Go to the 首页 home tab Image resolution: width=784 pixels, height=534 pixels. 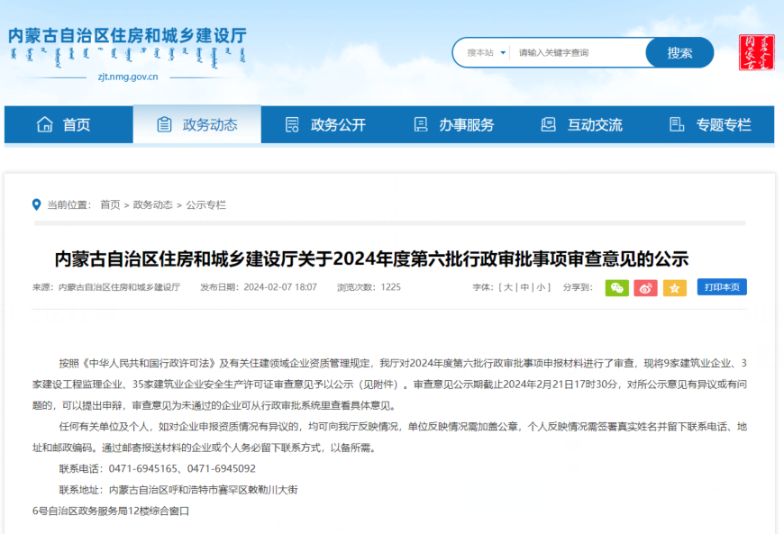click(x=64, y=124)
